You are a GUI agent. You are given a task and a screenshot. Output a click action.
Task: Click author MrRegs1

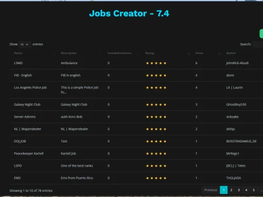pyautogui.click(x=232, y=153)
